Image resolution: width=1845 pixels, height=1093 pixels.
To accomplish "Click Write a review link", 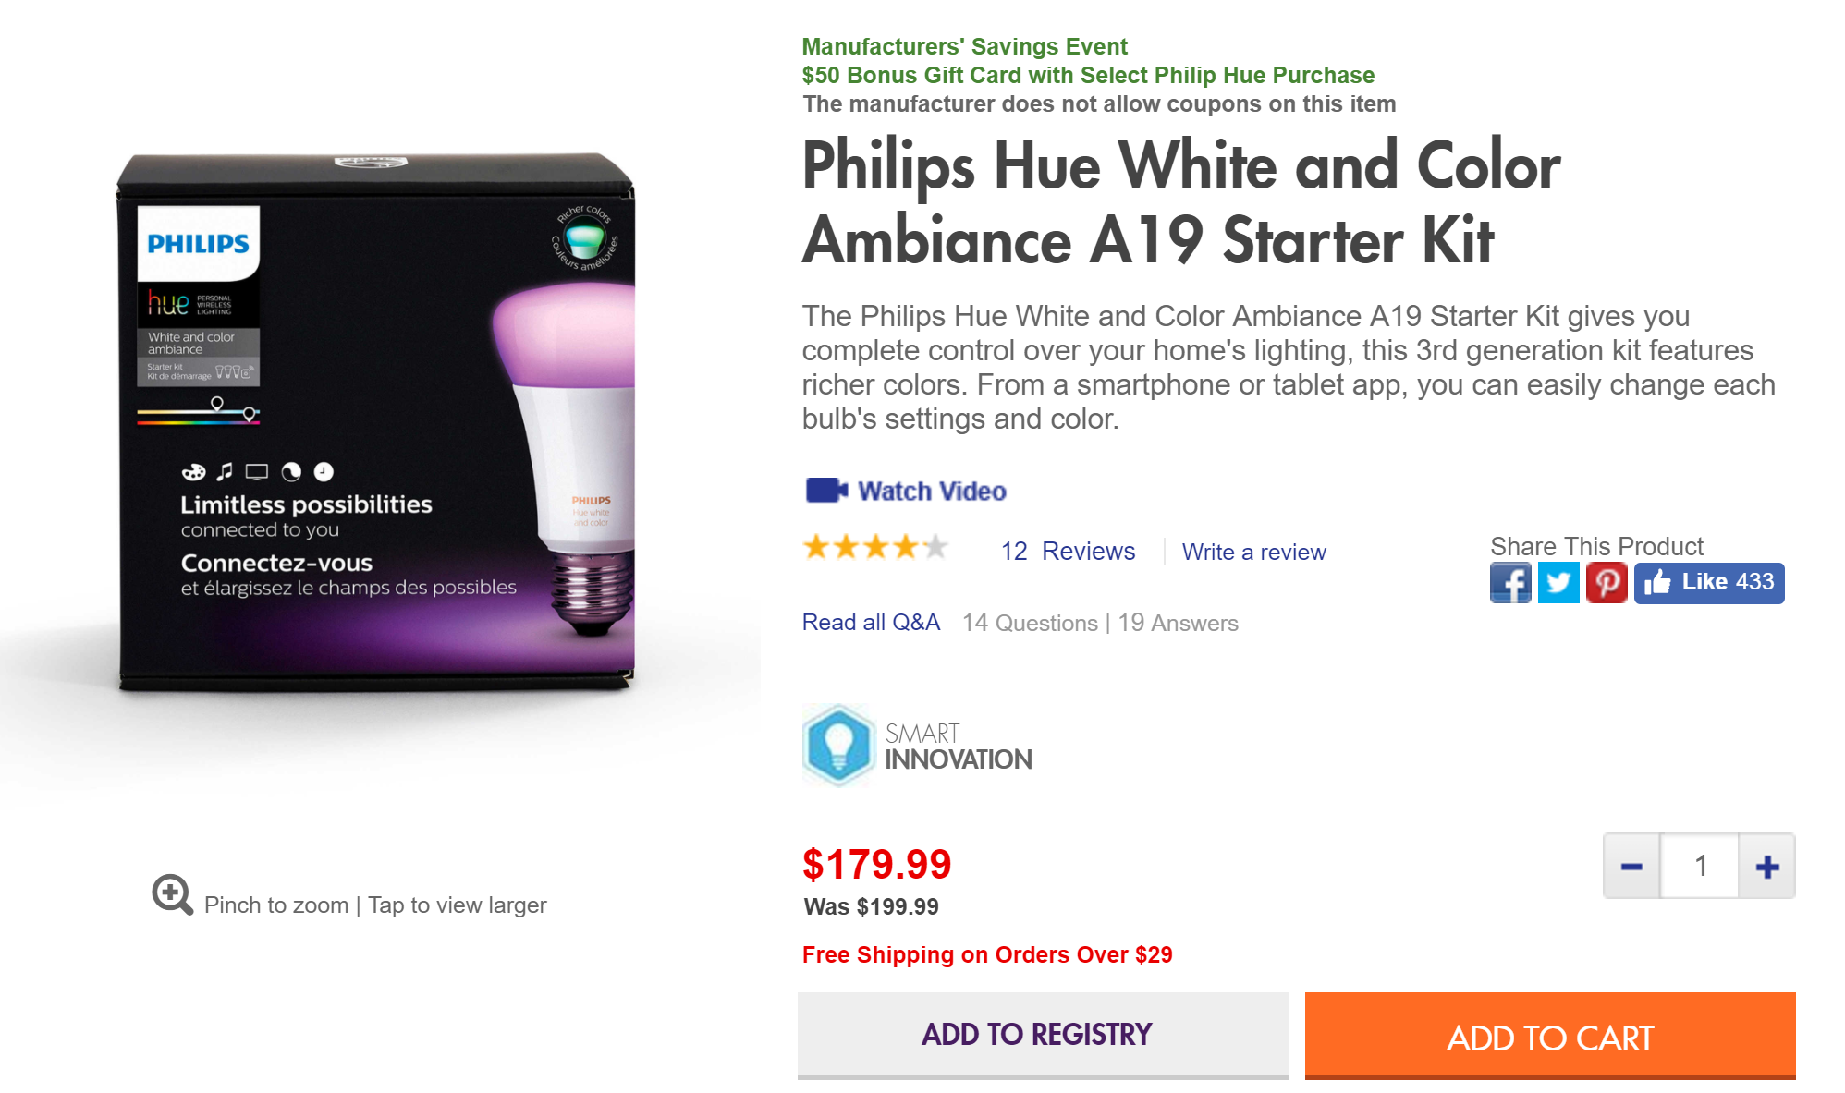I will tap(1253, 553).
